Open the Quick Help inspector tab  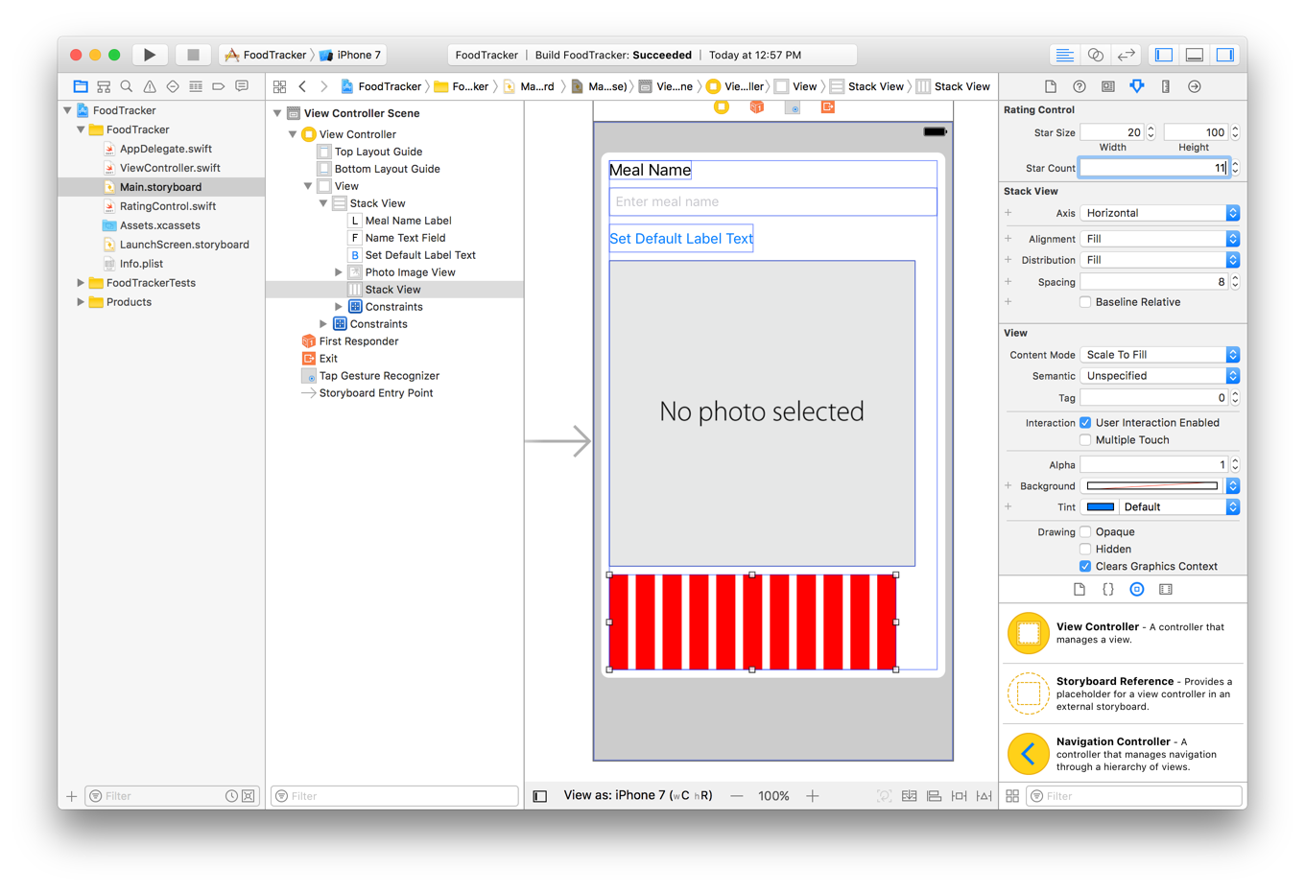[1080, 86]
